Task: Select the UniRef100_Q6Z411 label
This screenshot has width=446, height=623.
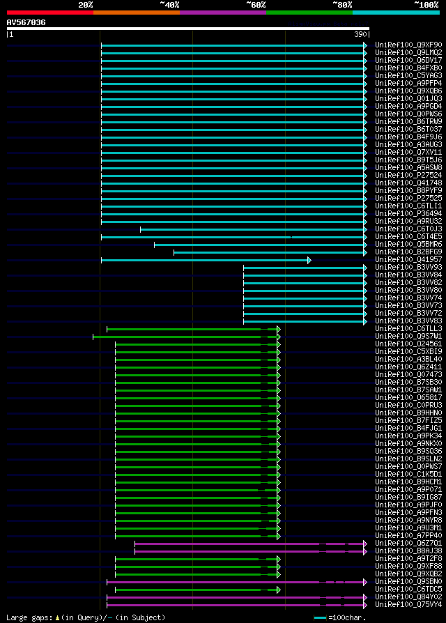Action: (408, 367)
